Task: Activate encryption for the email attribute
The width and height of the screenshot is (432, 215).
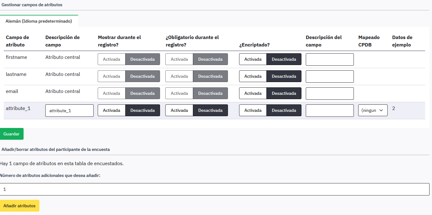Action: click(253, 93)
